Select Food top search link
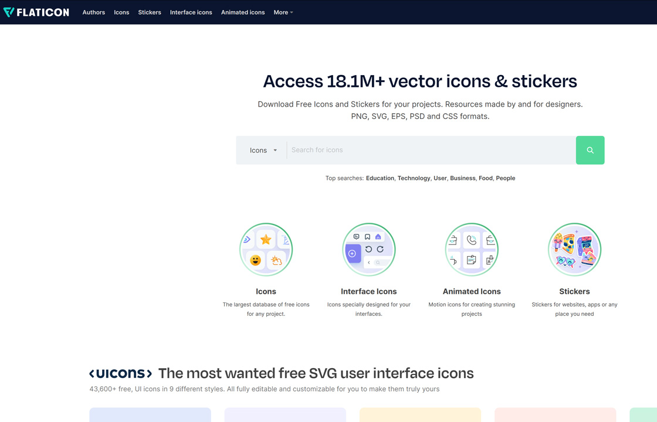Screen dimensions: 657x422 click(486, 178)
